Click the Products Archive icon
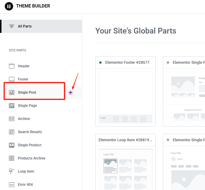Screen dimensions: 205x190 pos(12,158)
